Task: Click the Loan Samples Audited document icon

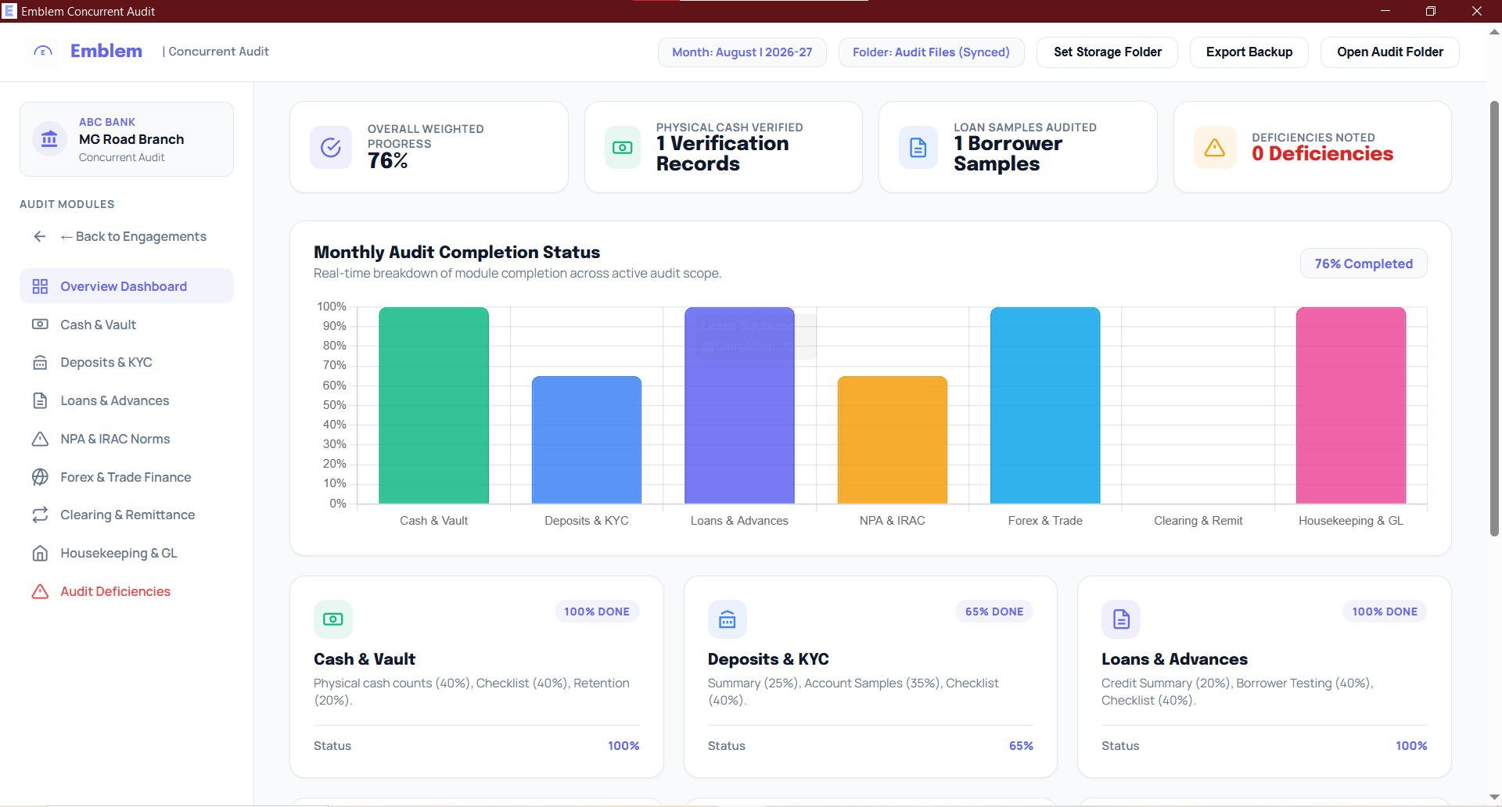Action: click(x=918, y=147)
